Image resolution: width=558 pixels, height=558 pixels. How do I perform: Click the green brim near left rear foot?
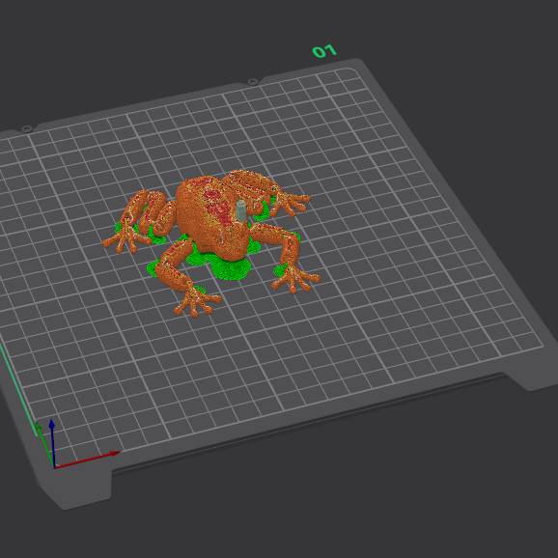coord(121,227)
